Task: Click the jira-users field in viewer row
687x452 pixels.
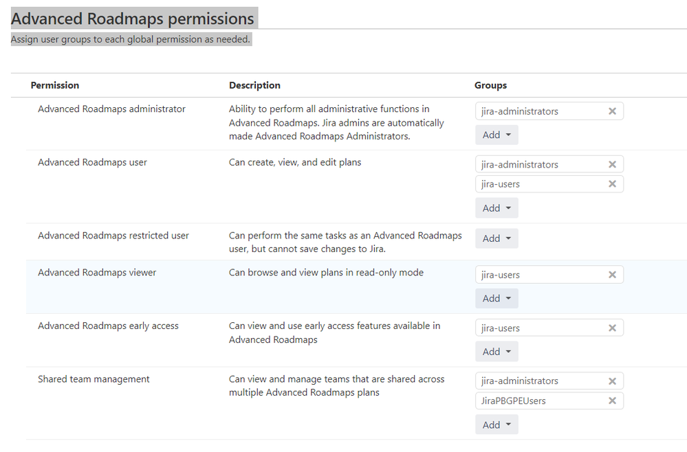Action: (x=536, y=275)
